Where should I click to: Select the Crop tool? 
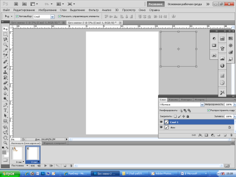coord(5,50)
